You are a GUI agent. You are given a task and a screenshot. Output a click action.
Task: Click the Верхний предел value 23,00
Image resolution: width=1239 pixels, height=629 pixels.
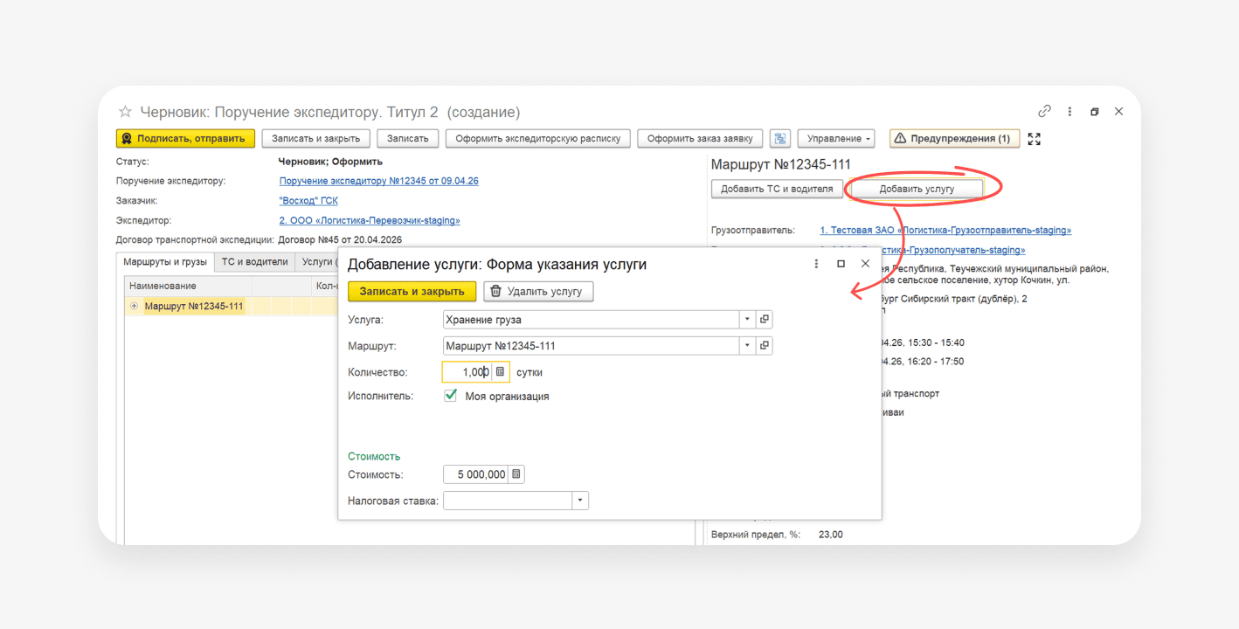[831, 535]
